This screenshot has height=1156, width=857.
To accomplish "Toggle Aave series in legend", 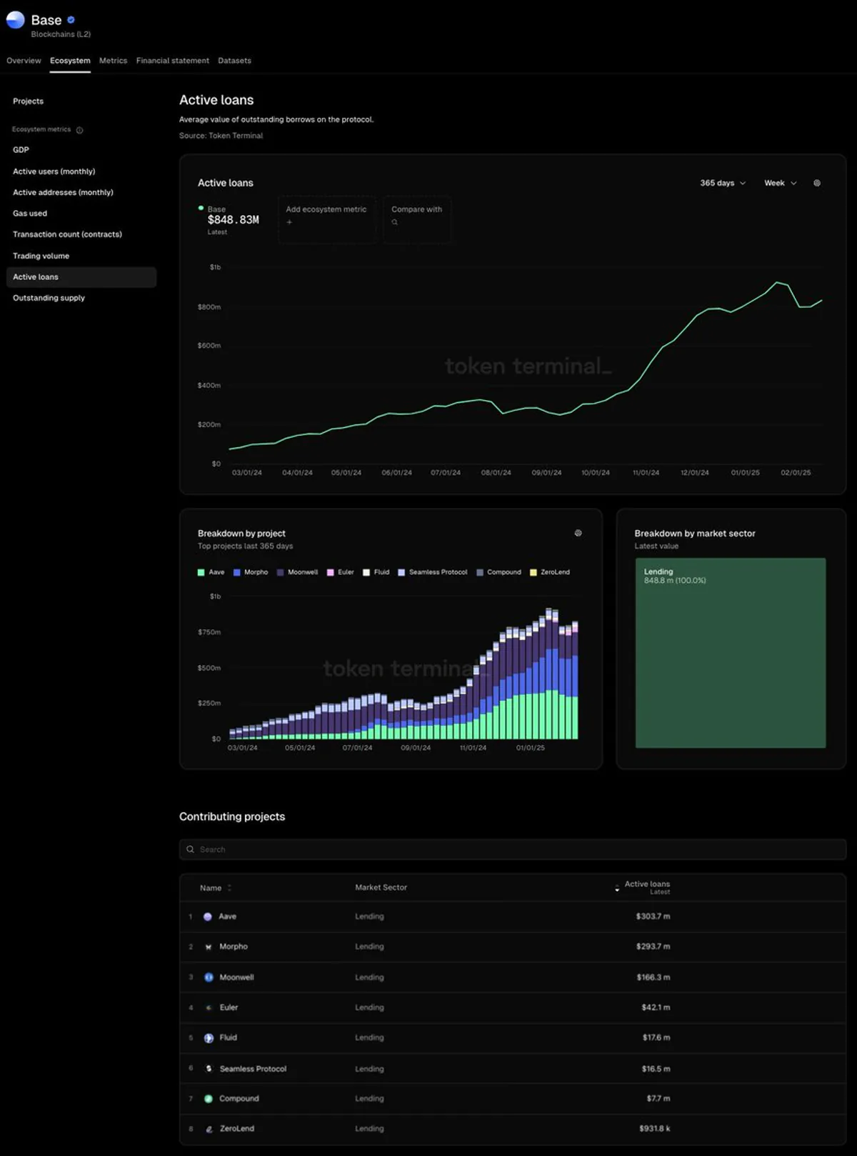I will [x=211, y=572].
